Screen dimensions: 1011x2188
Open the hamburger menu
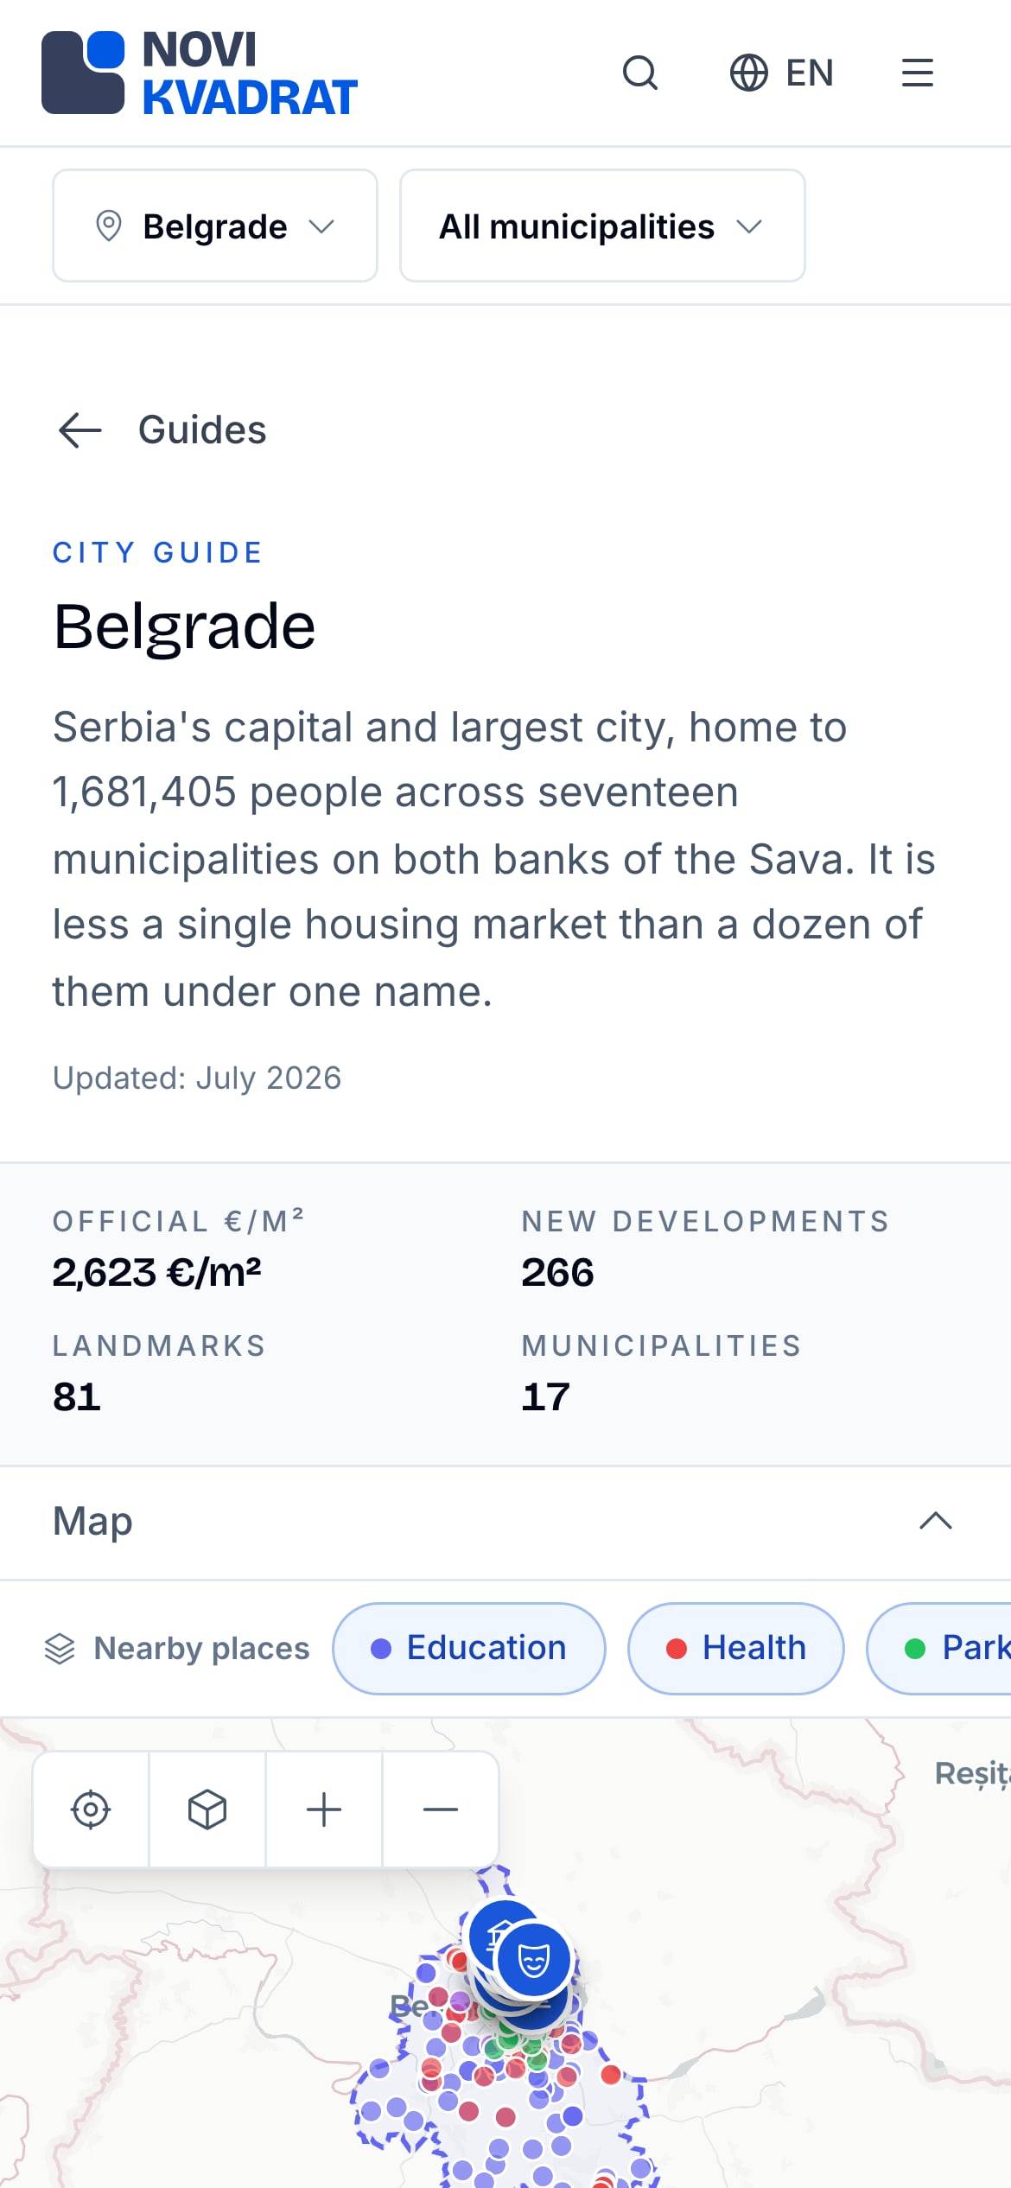(917, 73)
